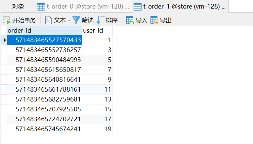Viewport: 253px width, 144px height.
Task: Click the Export (导出) icon
Action: click(x=154, y=20)
